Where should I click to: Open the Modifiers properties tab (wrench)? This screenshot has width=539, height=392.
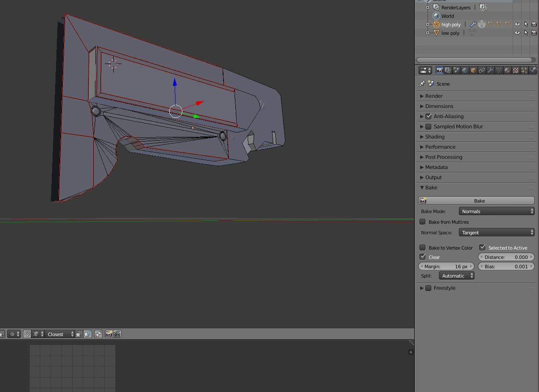[490, 70]
